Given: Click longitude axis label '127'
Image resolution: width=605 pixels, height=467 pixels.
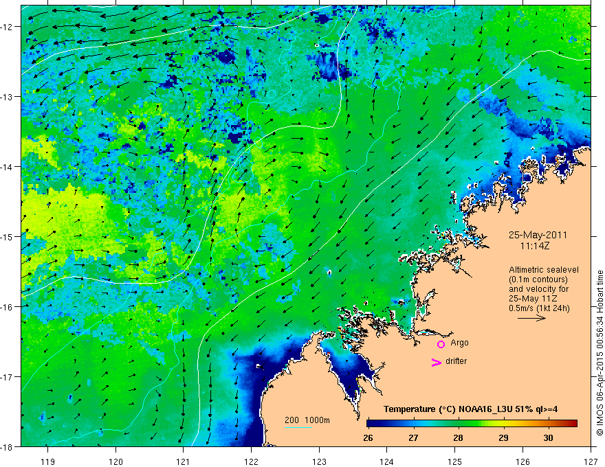Looking at the screenshot, I should pos(591,462).
